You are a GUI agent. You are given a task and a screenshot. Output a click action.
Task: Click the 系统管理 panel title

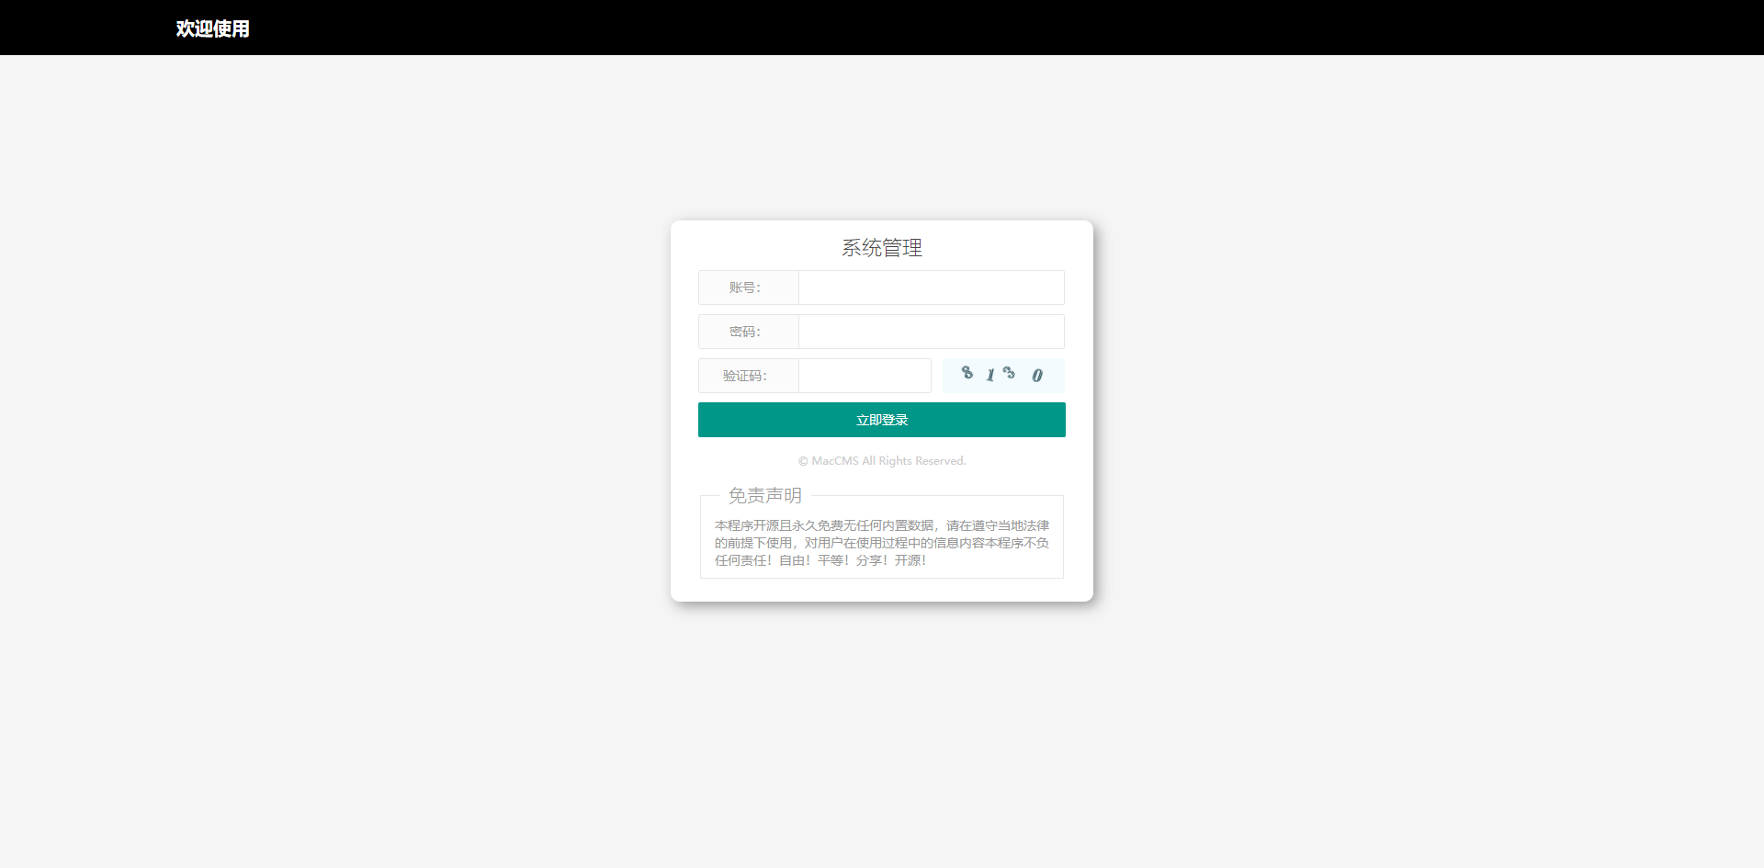[881, 247]
